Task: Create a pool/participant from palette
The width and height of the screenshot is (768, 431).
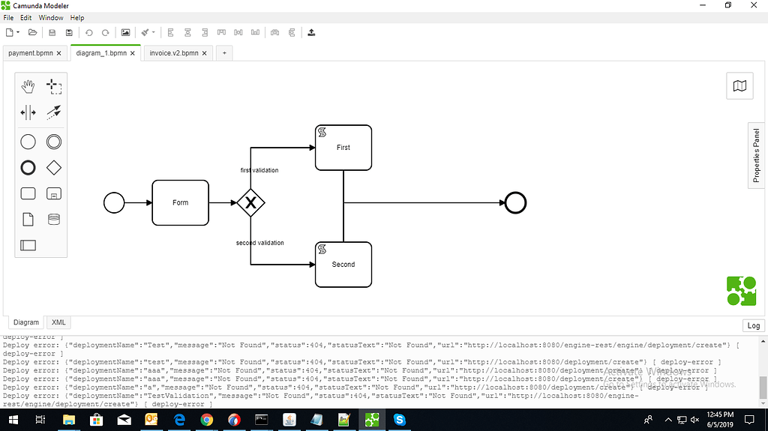Action: (x=28, y=245)
